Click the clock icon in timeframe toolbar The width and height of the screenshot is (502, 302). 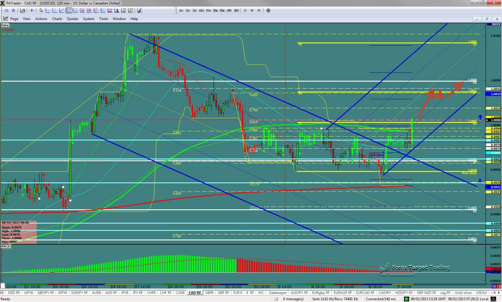[268, 10]
